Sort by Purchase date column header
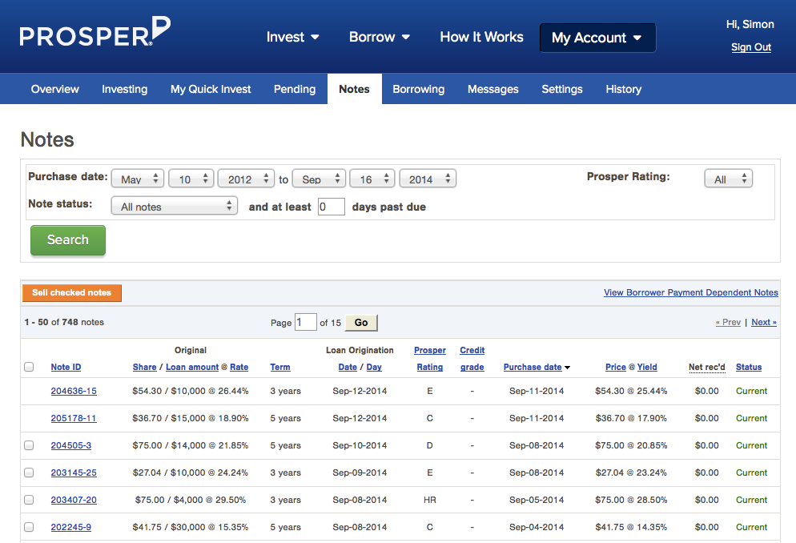This screenshot has width=796, height=543. click(533, 367)
